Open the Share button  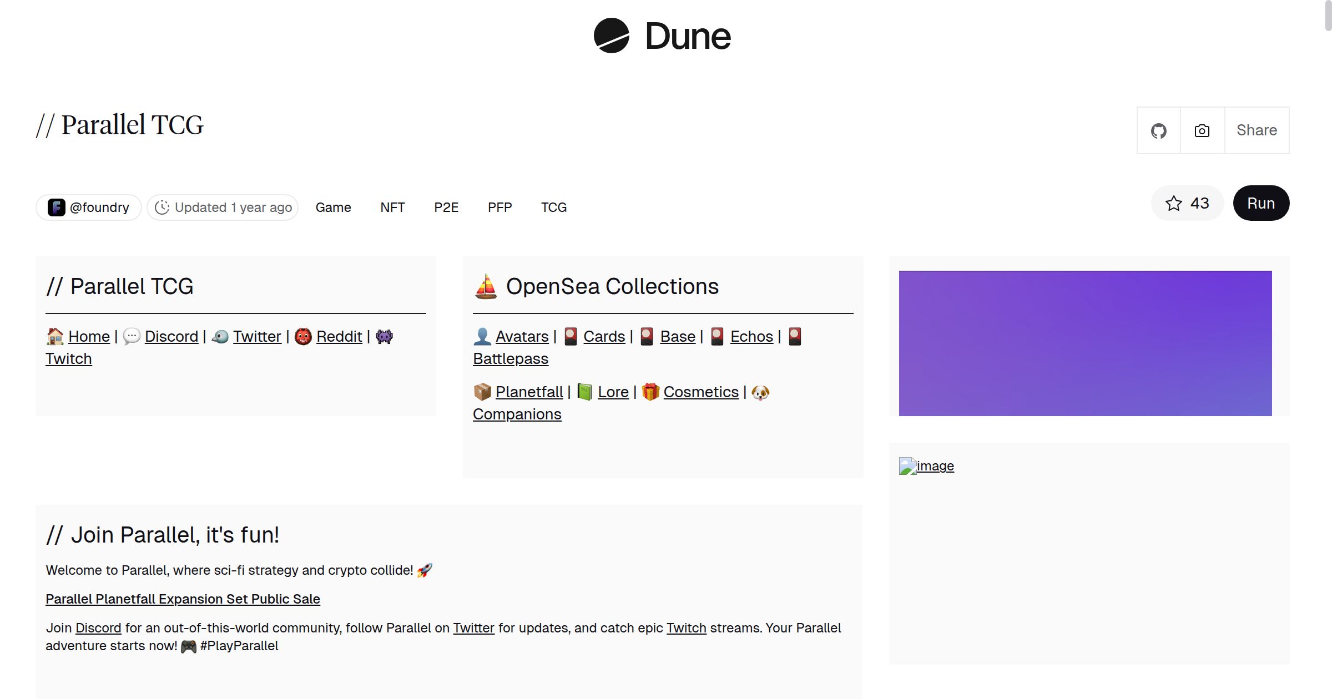click(x=1257, y=131)
